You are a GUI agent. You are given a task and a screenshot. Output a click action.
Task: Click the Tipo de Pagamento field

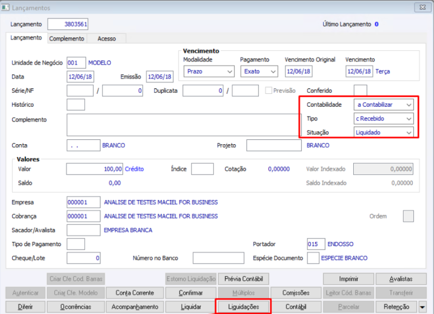75,244
